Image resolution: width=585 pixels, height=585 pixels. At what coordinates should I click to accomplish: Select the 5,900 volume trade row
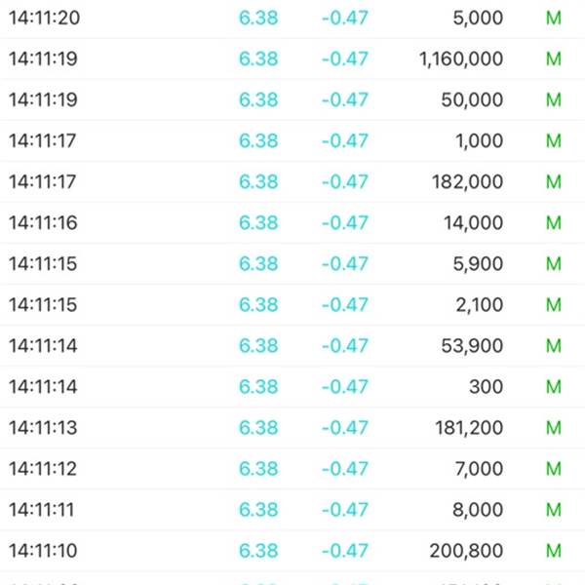pos(292,264)
